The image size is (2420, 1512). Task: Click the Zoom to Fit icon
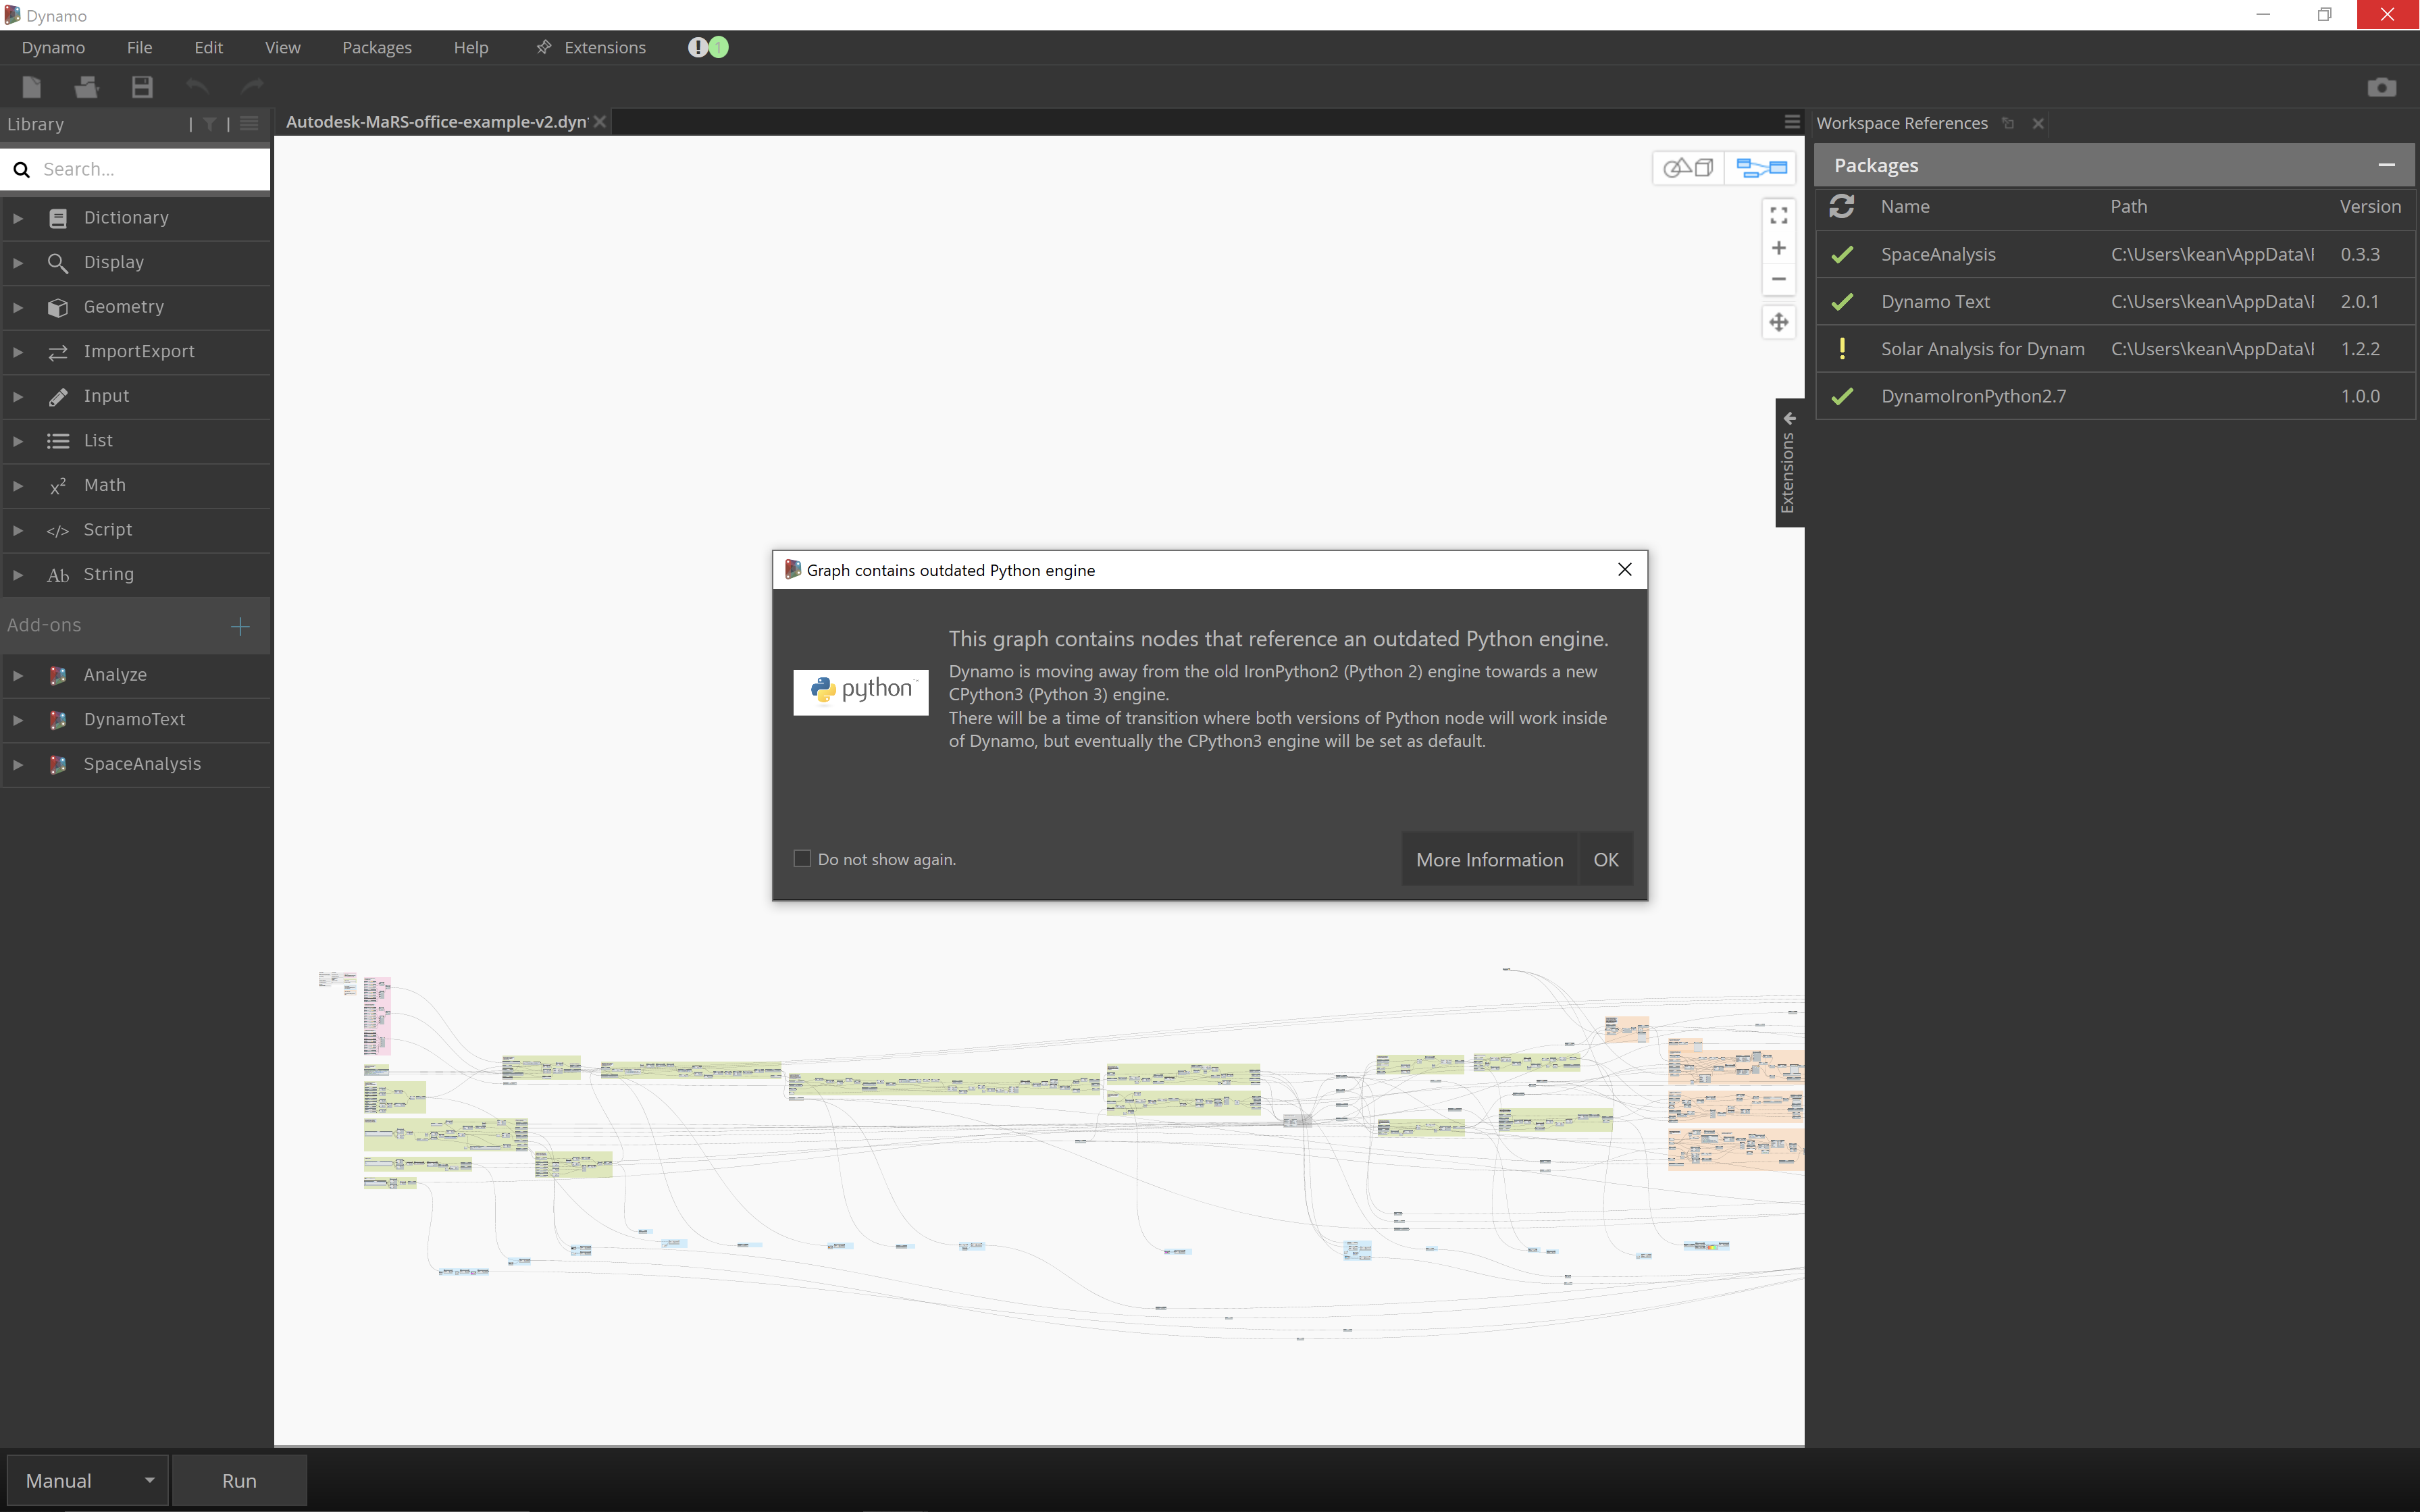1778,216
